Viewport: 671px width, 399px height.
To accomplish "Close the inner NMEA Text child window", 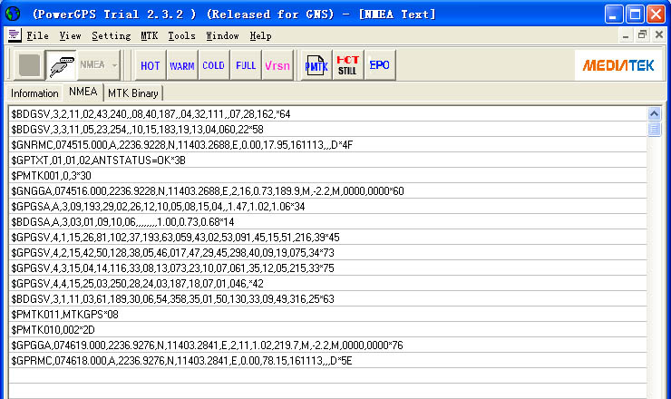I will click(x=659, y=35).
